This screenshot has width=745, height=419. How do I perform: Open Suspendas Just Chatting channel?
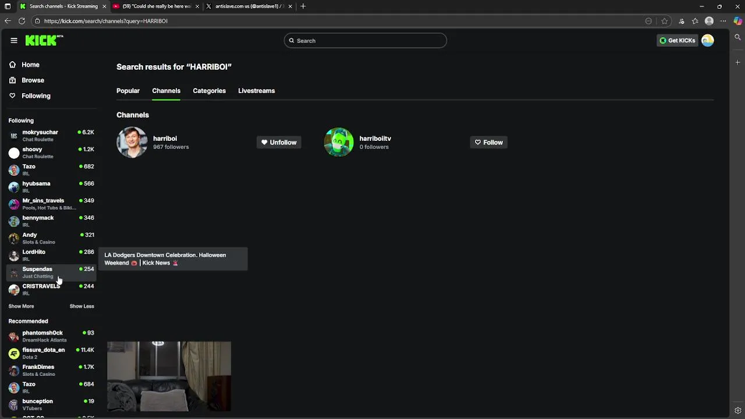click(51, 272)
